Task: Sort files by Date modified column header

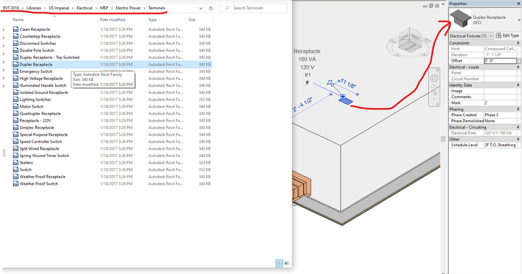Action: 112,20
